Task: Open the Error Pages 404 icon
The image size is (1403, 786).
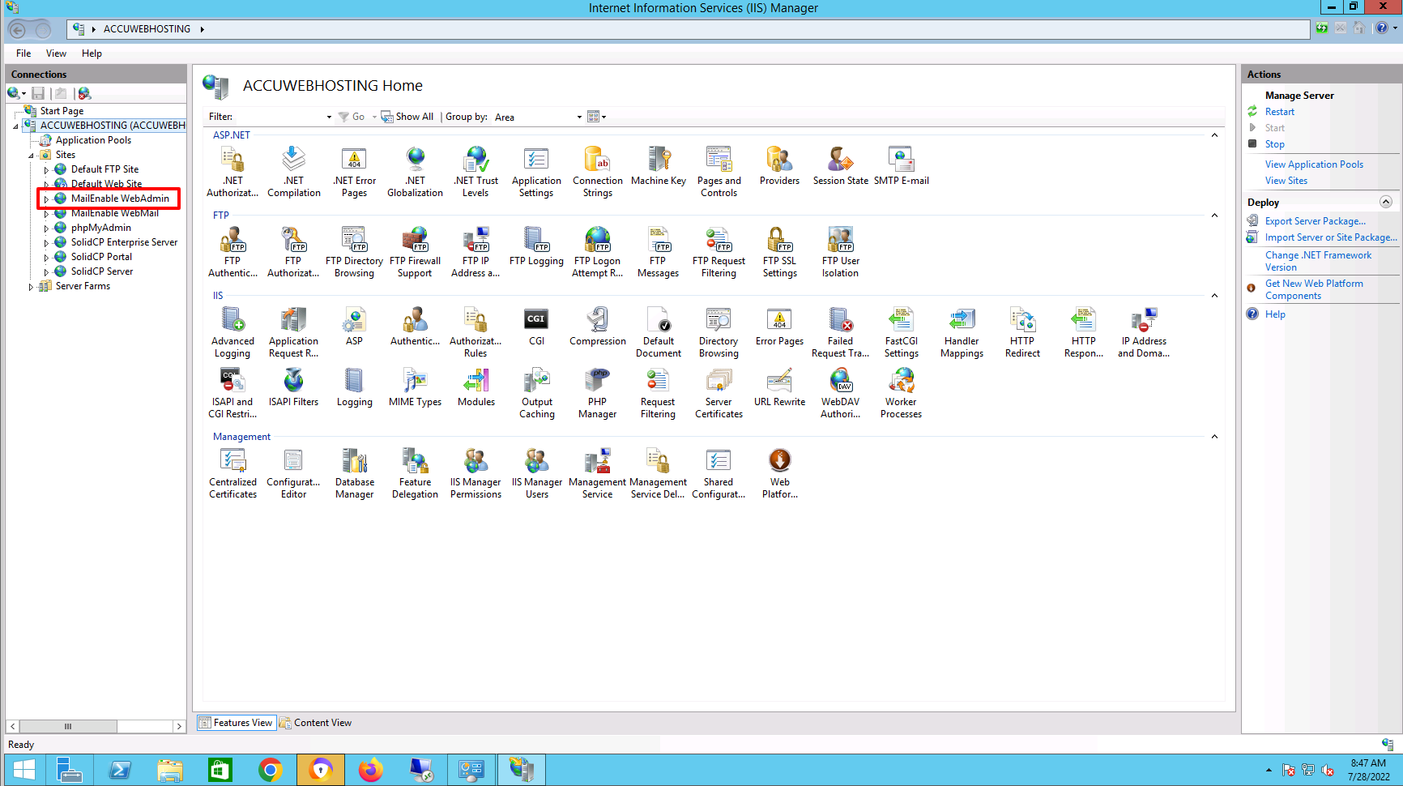Action: pyautogui.click(x=779, y=319)
